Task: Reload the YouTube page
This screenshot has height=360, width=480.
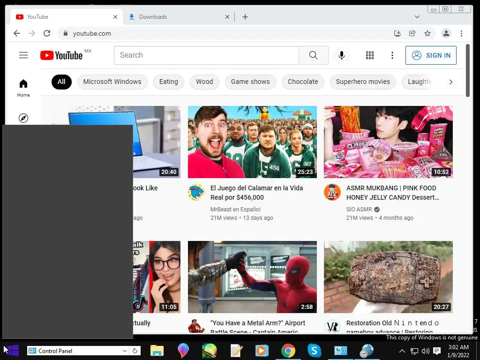Action: pyautogui.click(x=47, y=33)
